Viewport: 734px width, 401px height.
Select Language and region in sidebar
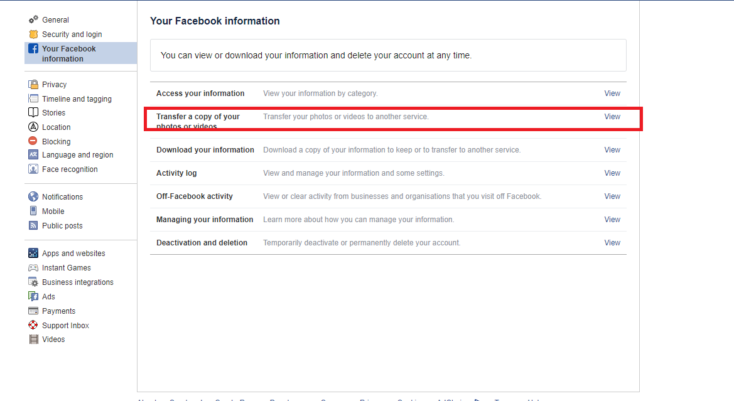(77, 155)
